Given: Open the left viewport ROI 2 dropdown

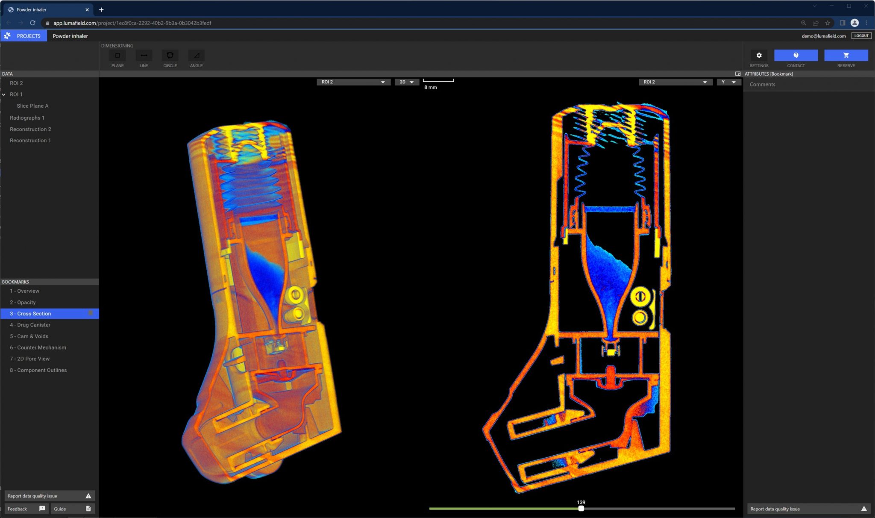Looking at the screenshot, I should [x=353, y=82].
